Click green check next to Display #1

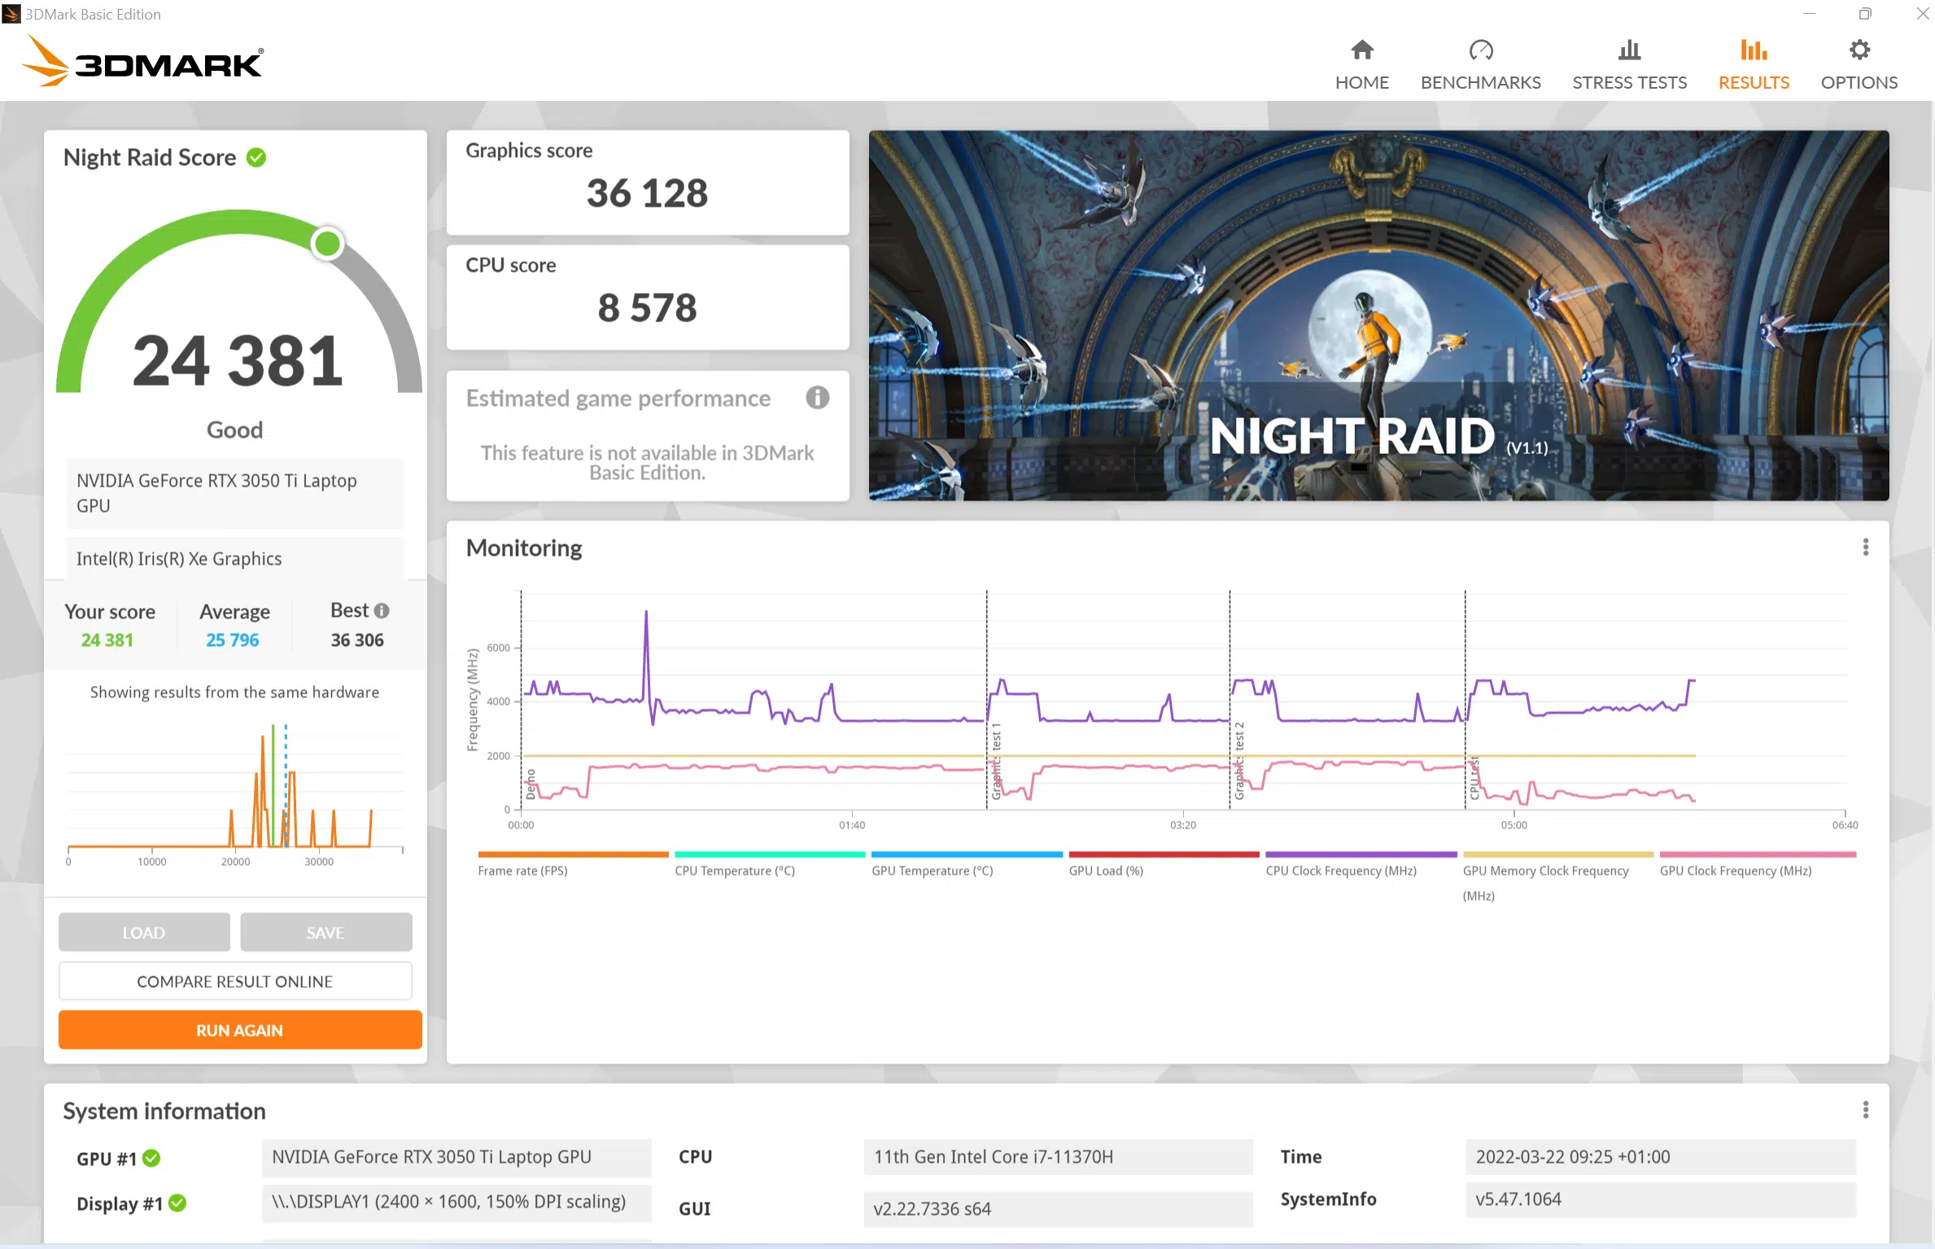(x=177, y=1203)
